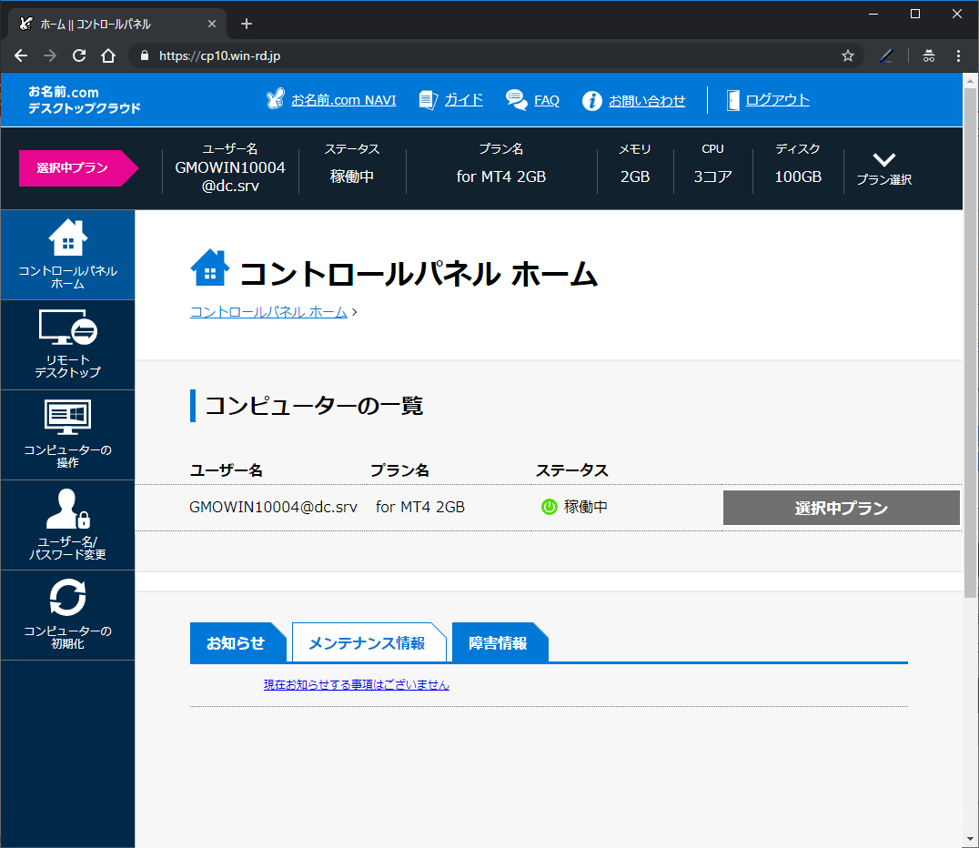
Task: Switch to the メンテナンス情報 tab
Action: click(x=368, y=642)
